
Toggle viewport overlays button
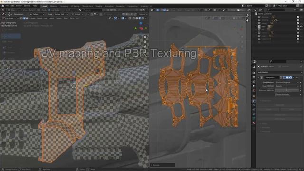point(123,18)
